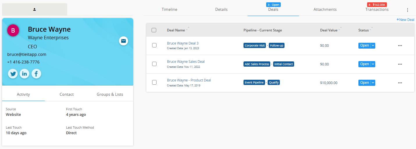Open the vertical three-dot tabs menu
416x149 pixels.
pos(407,10)
